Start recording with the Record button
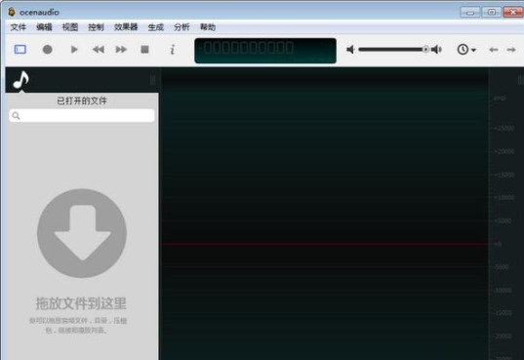The height and width of the screenshot is (360, 524). point(48,50)
